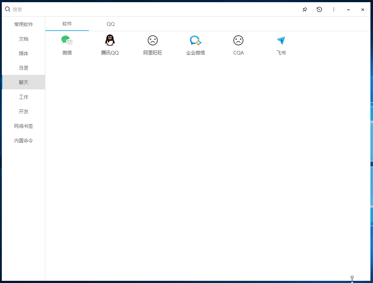The image size is (373, 283).
Task: Open 网络书签 in the sidebar
Action: point(24,126)
